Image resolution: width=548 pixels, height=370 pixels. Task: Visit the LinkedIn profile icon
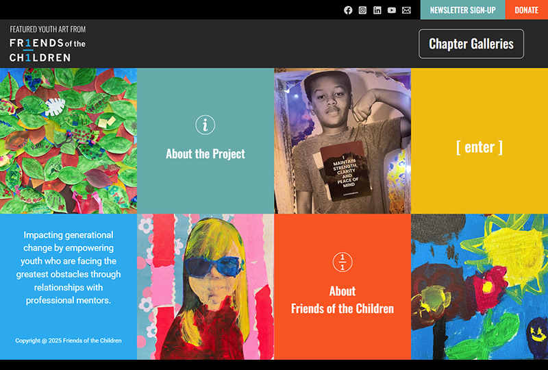pos(377,10)
